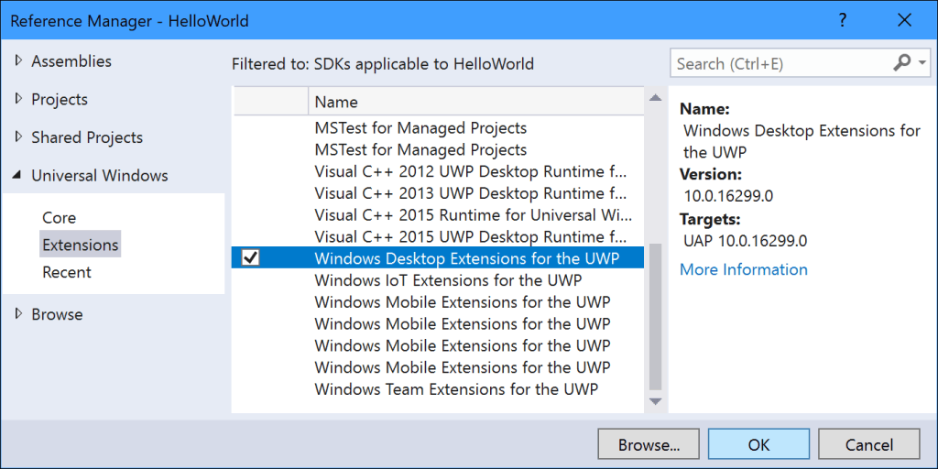Click the vertical scrollbar thumb
The height and width of the screenshot is (469, 938).
(x=656, y=316)
